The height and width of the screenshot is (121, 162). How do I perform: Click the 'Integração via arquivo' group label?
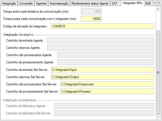tap(18, 35)
